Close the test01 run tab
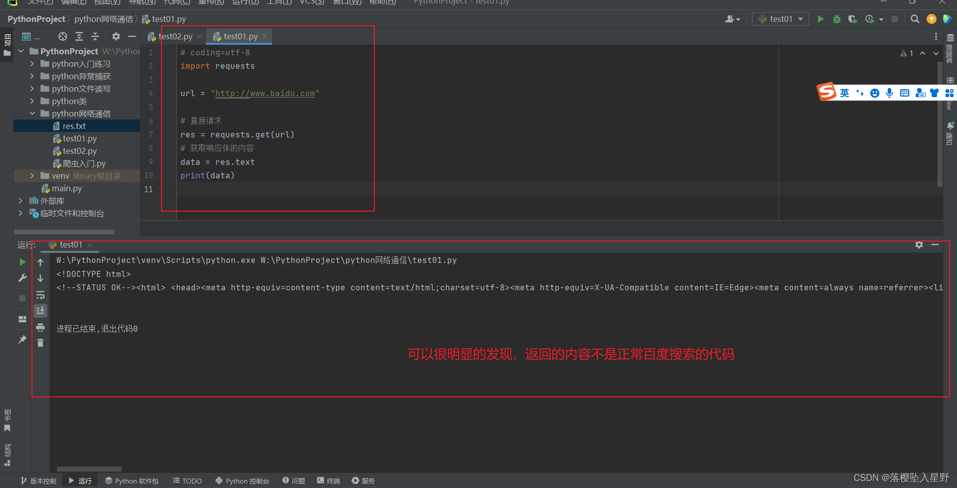The image size is (957, 488). coord(90,244)
